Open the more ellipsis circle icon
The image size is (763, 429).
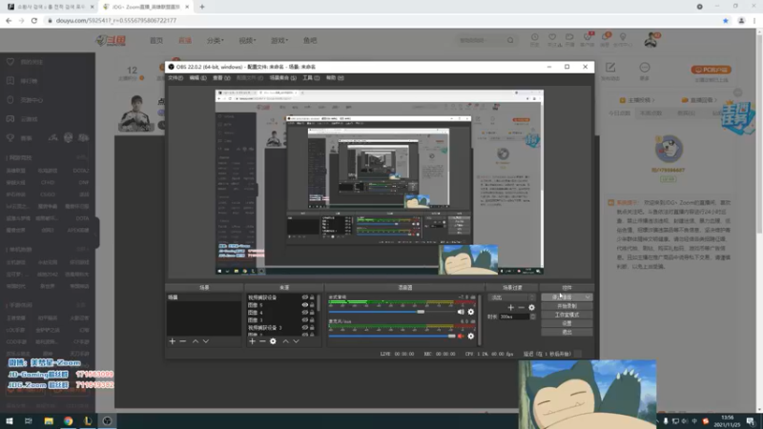click(x=645, y=67)
